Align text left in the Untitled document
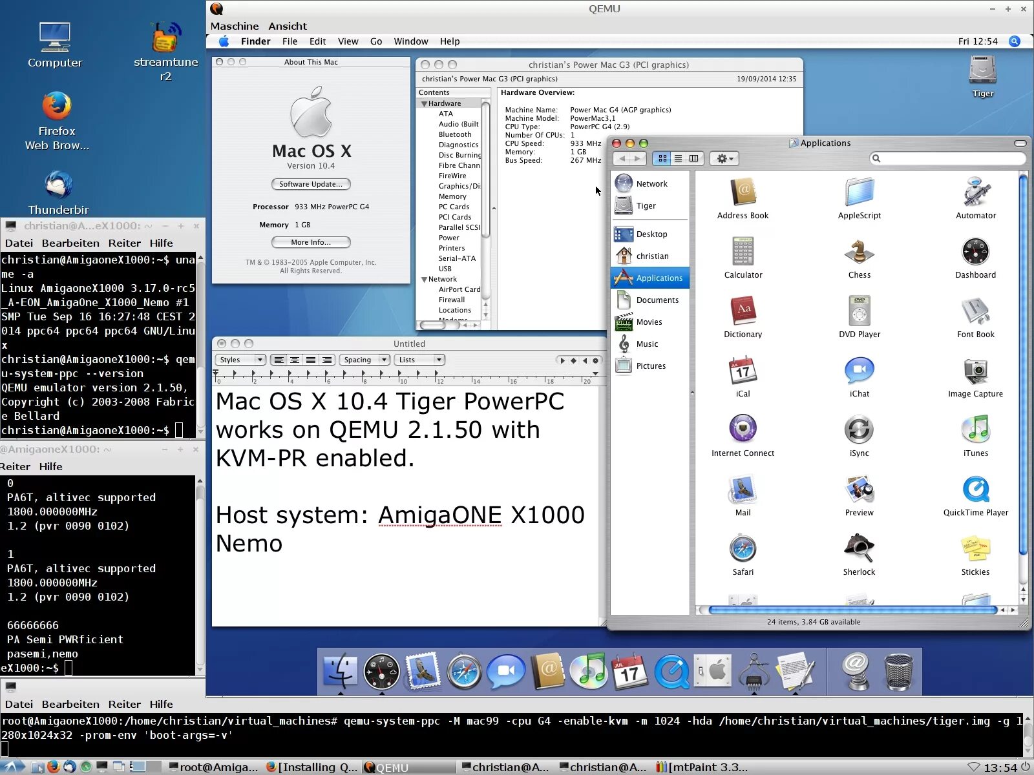 coord(279,360)
